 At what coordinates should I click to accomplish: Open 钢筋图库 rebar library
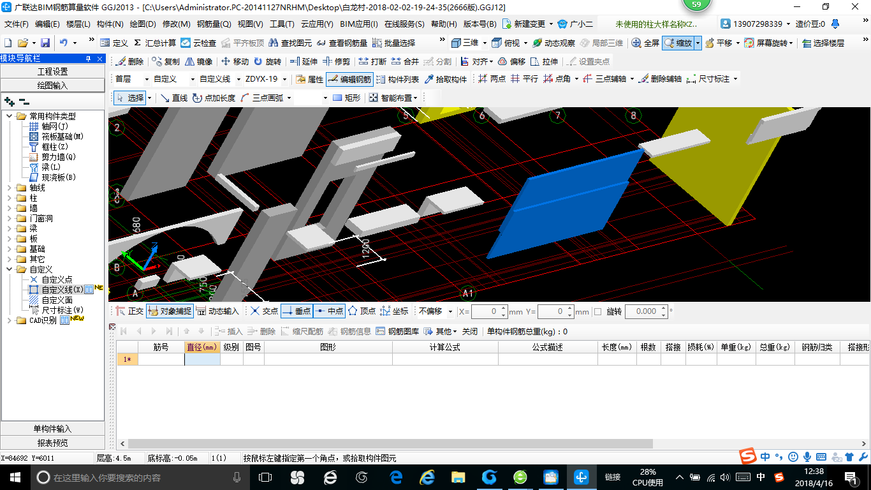click(398, 331)
